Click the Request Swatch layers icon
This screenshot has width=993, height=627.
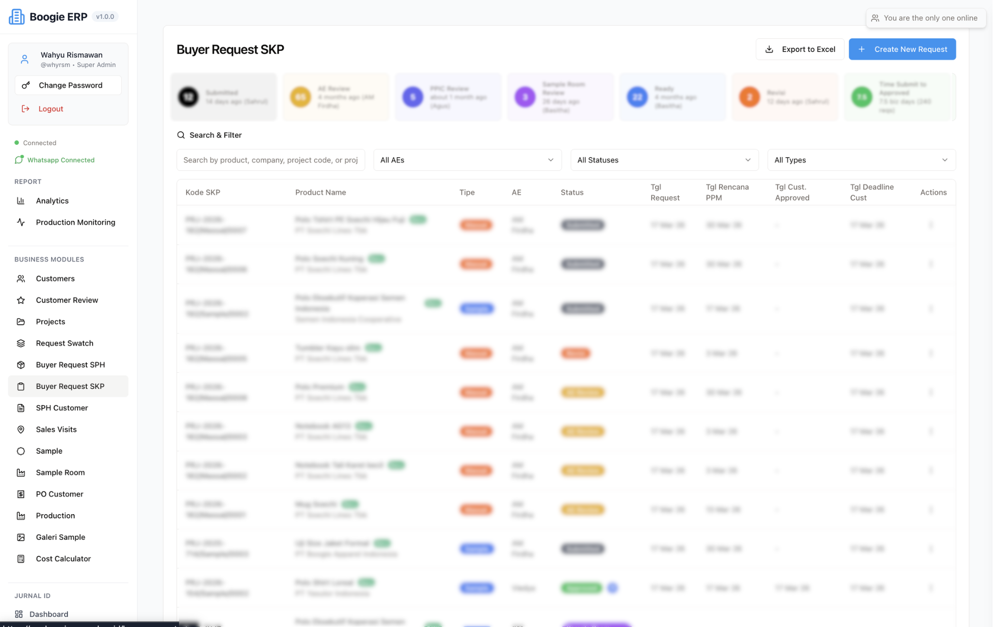21,343
